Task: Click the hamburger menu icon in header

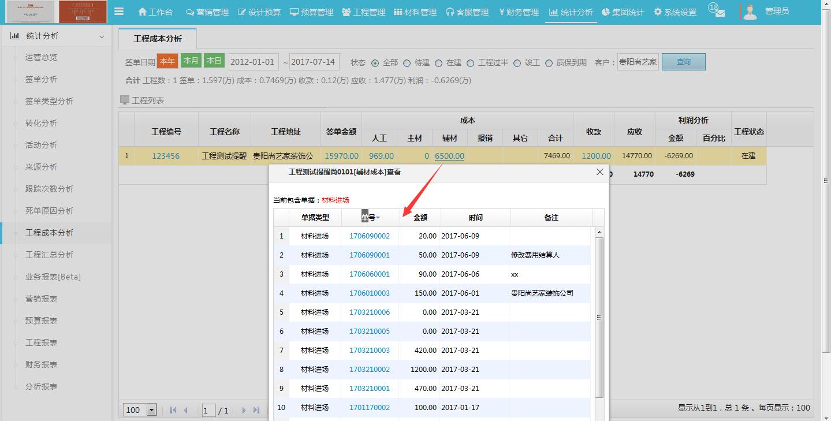Action: pos(119,12)
